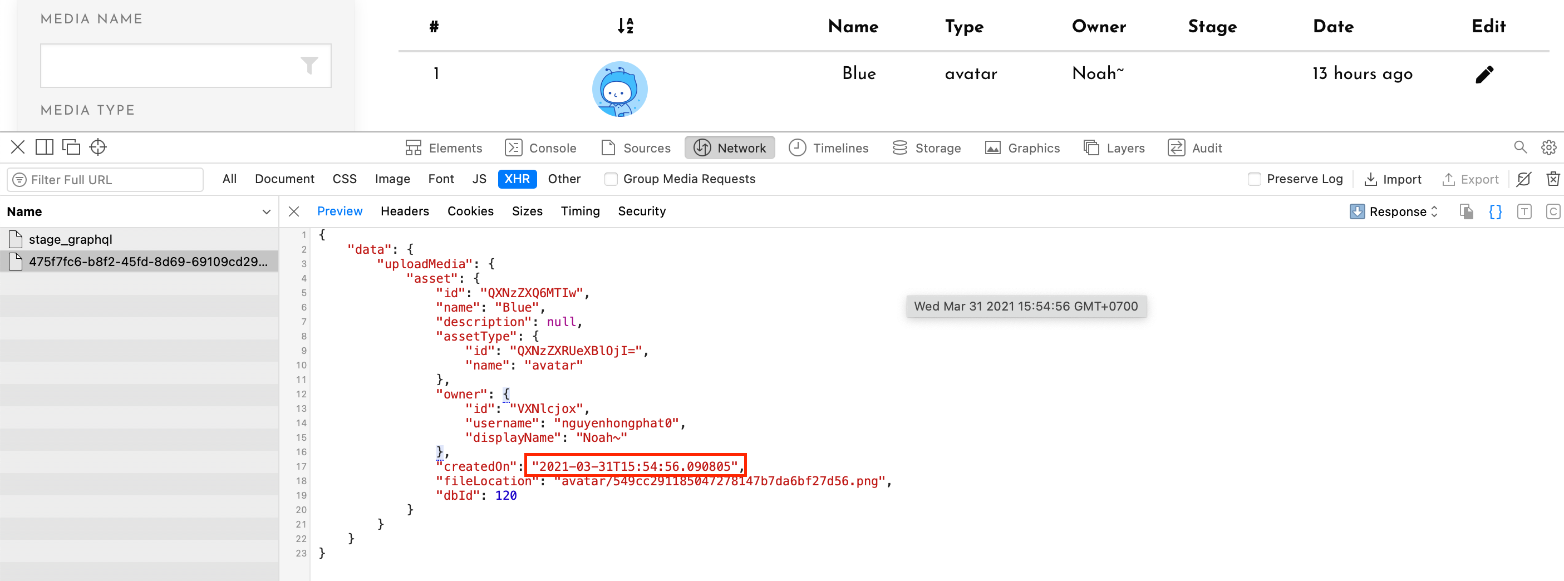This screenshot has width=1564, height=581.
Task: Select the Network tab's element inspection crosshair icon
Action: (97, 147)
